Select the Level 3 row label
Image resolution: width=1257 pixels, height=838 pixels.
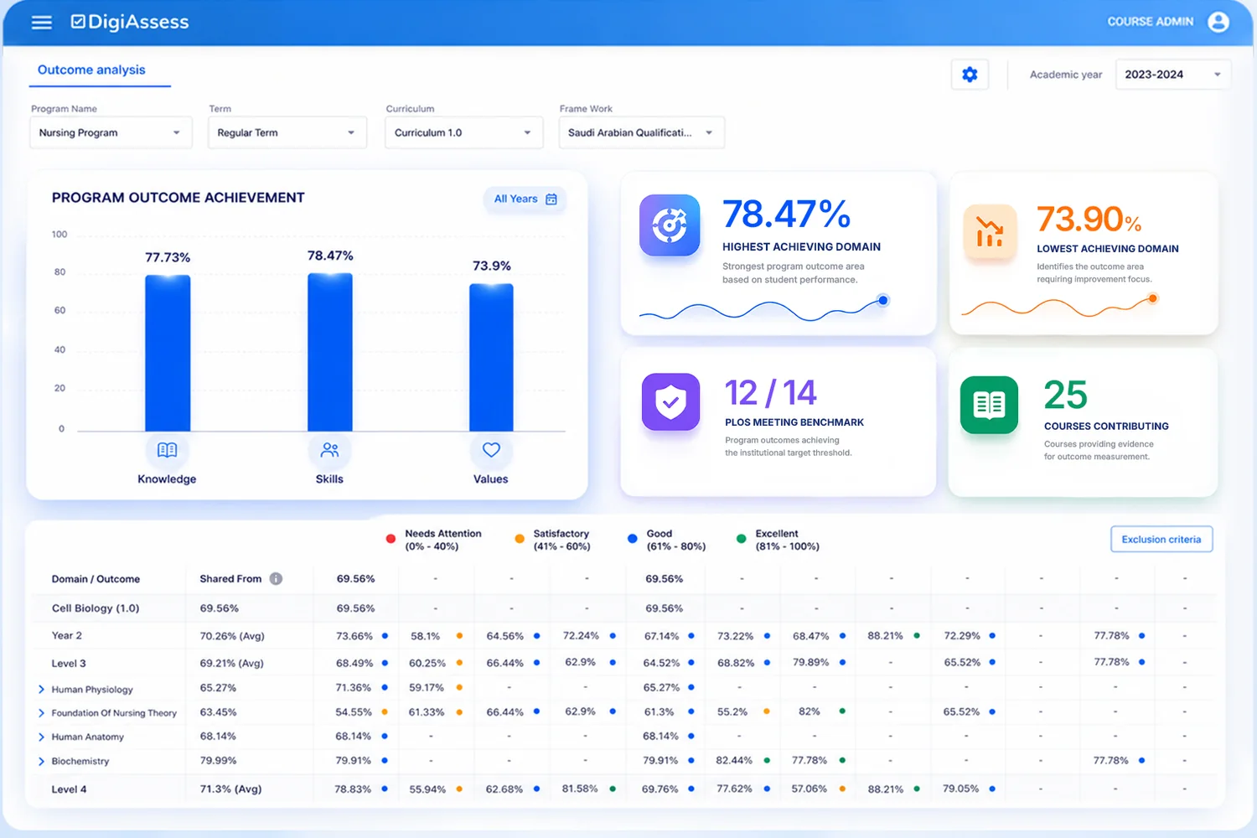(69, 664)
